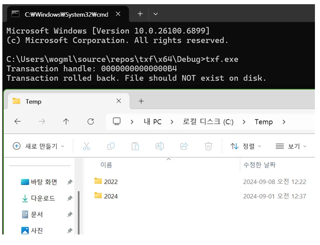Expand chevron after 내 PC in breadcrumb
This screenshot has height=245, width=320.
pyautogui.click(x=172, y=122)
